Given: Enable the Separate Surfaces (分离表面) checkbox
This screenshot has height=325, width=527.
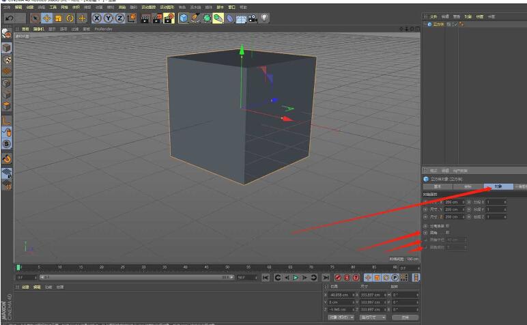Looking at the screenshot, I should 448,225.
